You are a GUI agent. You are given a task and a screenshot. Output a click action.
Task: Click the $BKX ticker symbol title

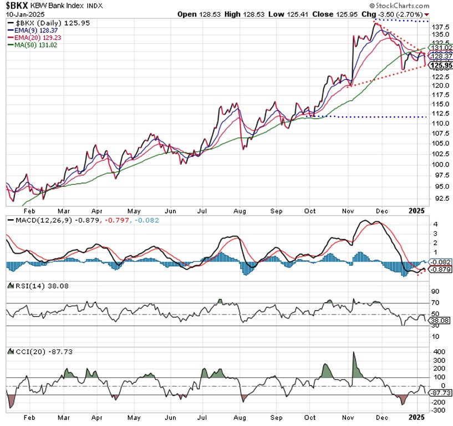(x=18, y=6)
